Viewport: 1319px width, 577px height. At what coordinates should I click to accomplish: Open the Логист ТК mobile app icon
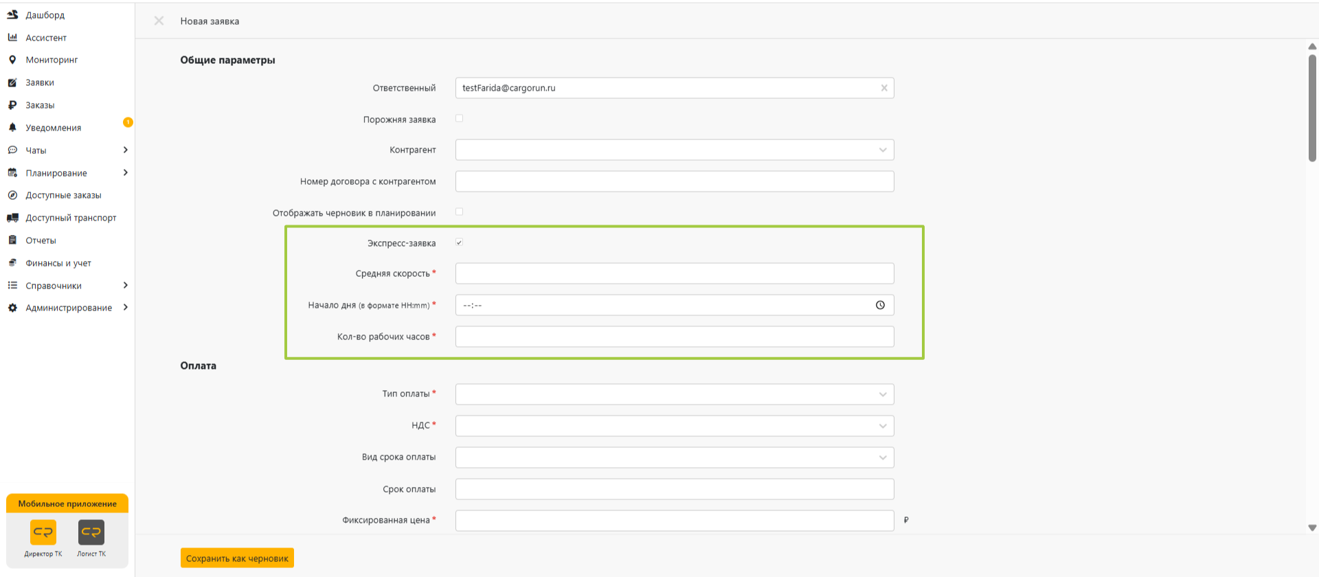(91, 532)
